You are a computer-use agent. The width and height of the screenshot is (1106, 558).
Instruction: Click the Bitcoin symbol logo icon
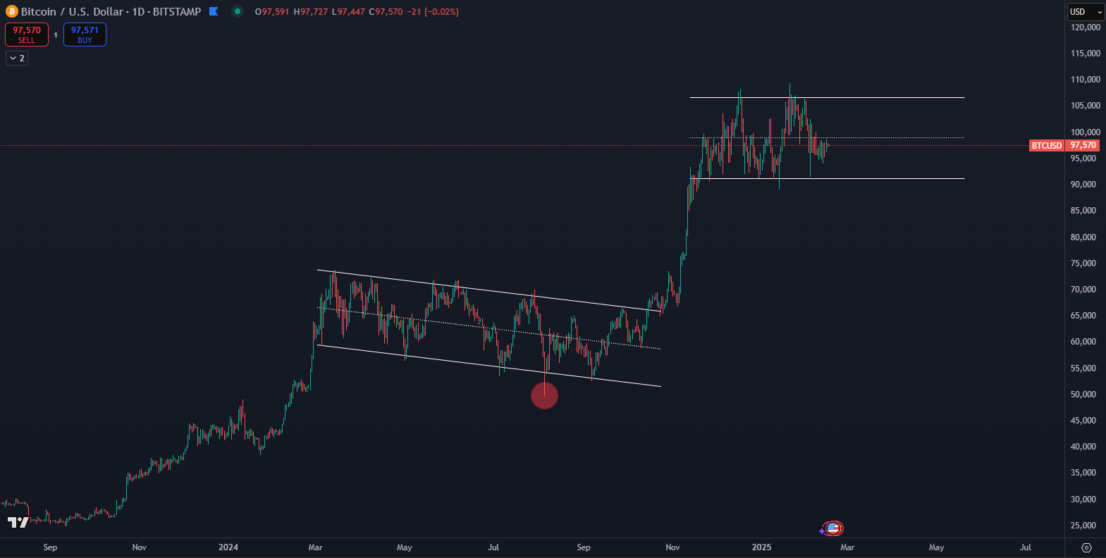[x=11, y=11]
